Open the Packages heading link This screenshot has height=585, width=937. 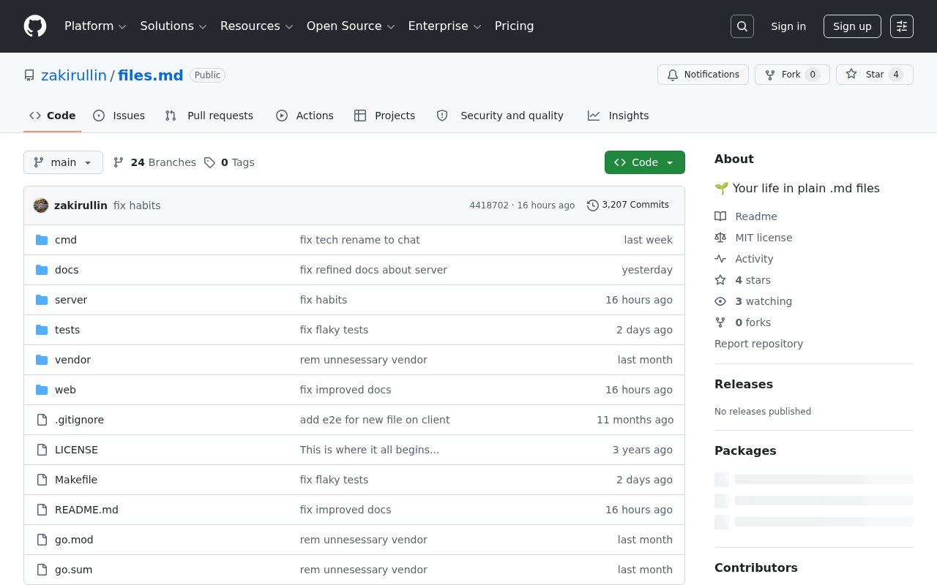(745, 450)
